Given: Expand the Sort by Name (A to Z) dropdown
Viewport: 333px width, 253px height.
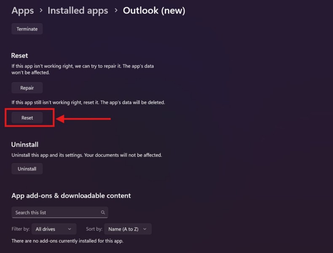Looking at the screenshot, I should tap(127, 229).
